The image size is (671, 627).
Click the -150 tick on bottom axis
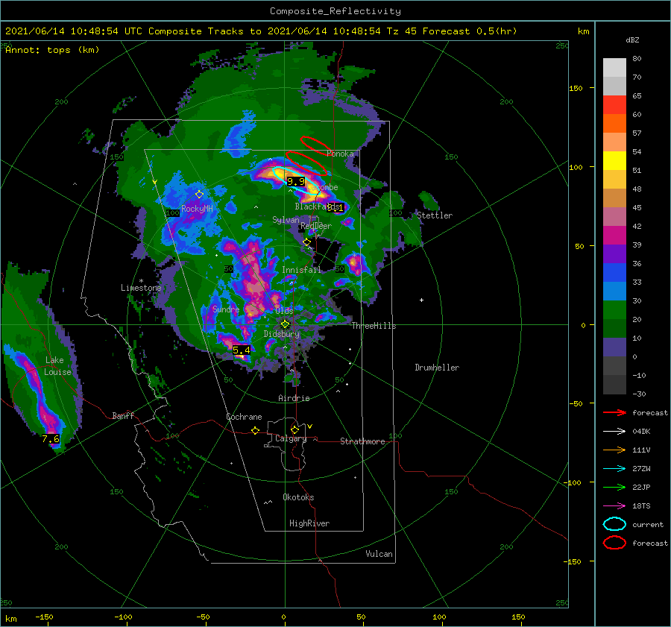pyautogui.click(x=44, y=617)
